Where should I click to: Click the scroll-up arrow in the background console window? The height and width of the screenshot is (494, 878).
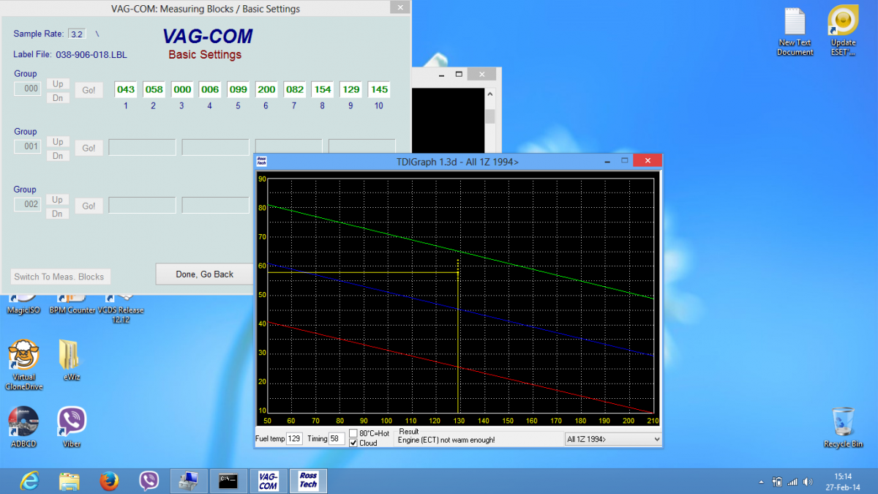490,94
